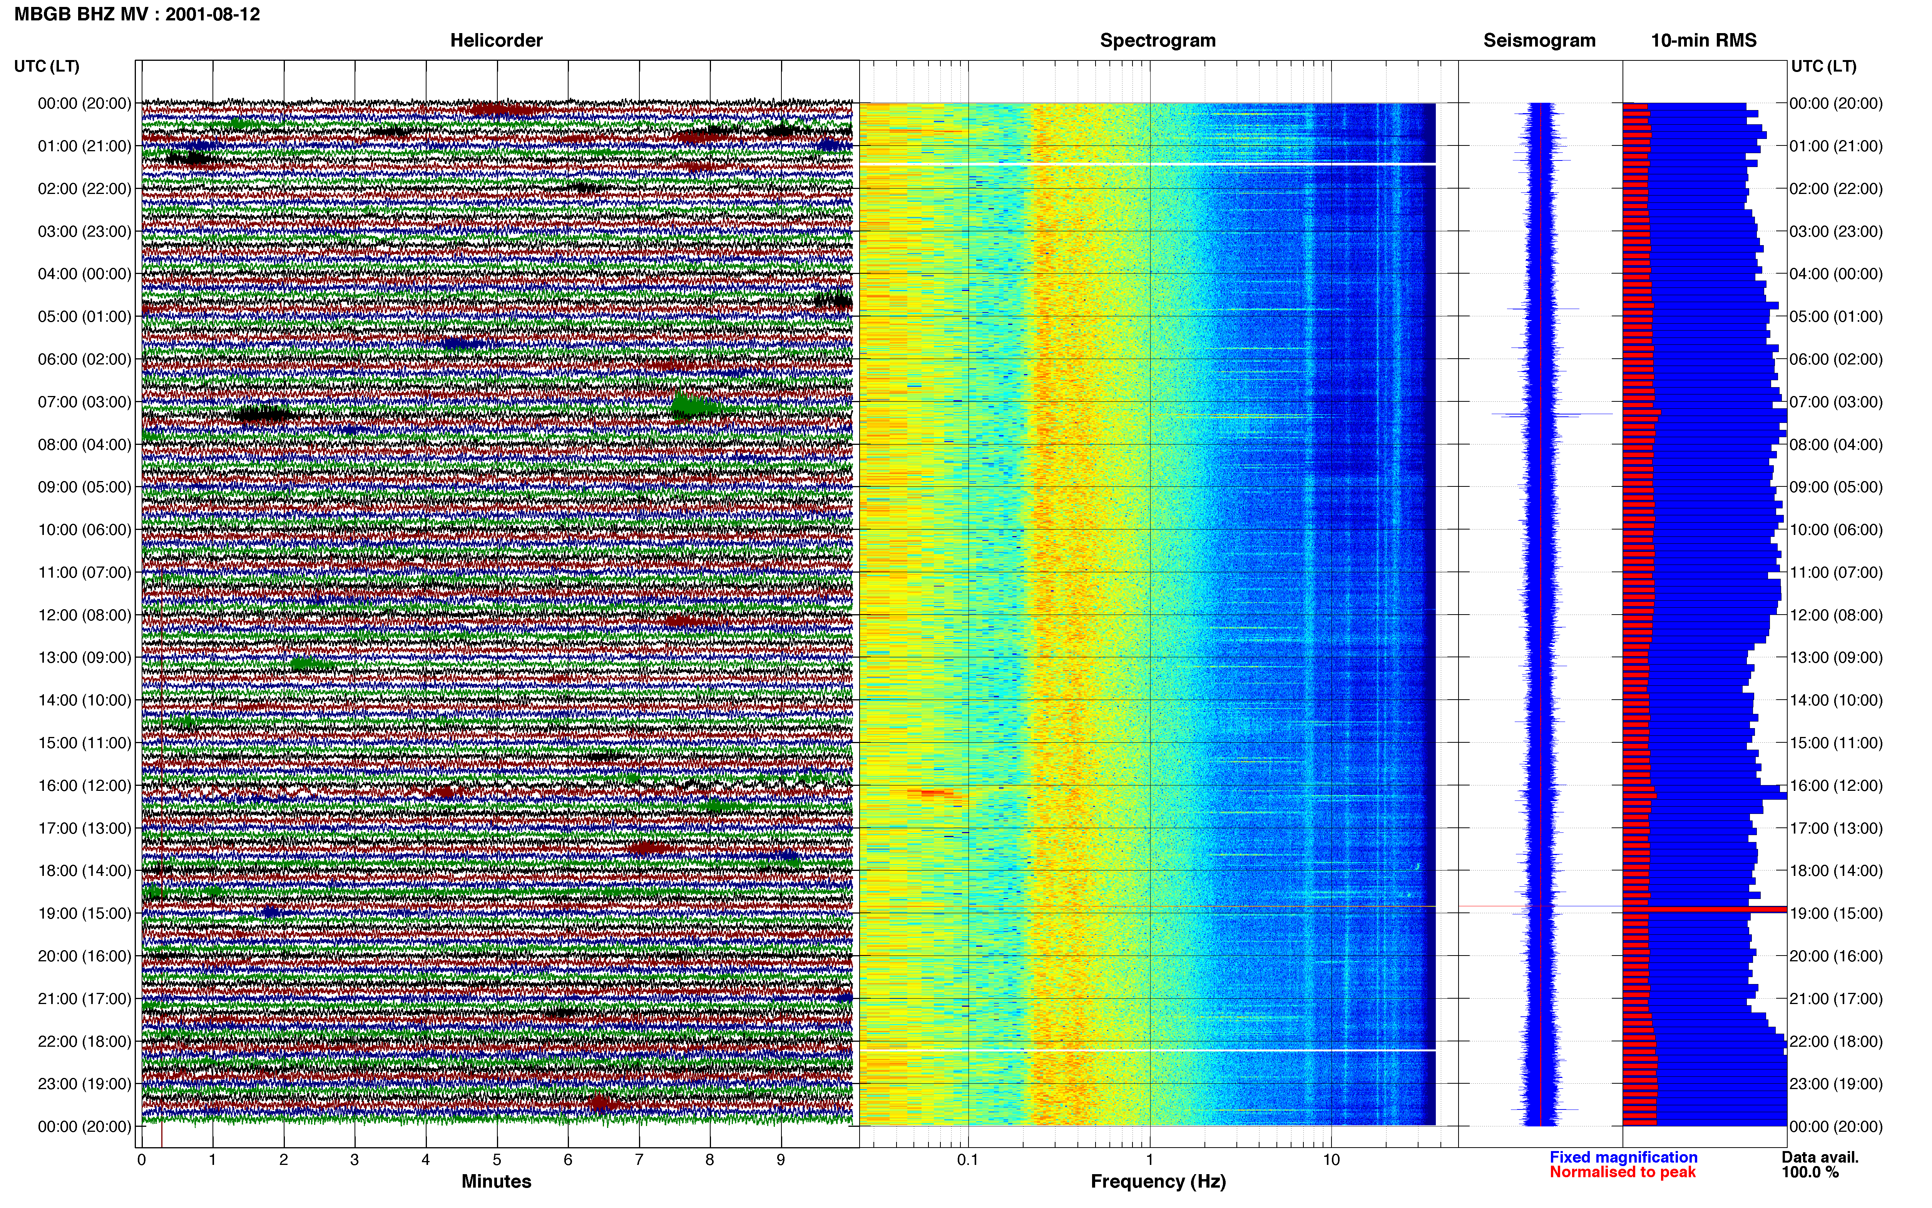Click the 'Seismogram' panel heading
Screen dimensions: 1932x1208
click(1539, 41)
